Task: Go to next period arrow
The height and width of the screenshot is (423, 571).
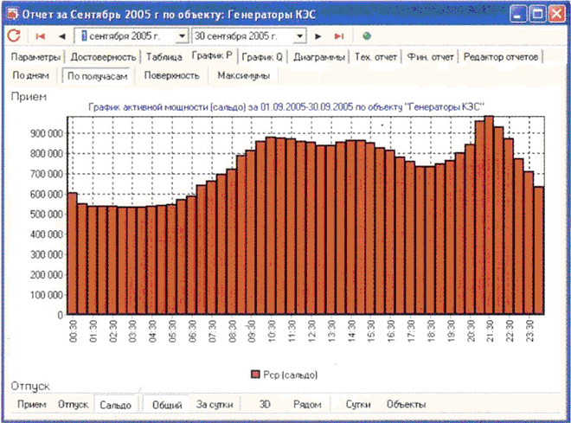Action: 319,36
